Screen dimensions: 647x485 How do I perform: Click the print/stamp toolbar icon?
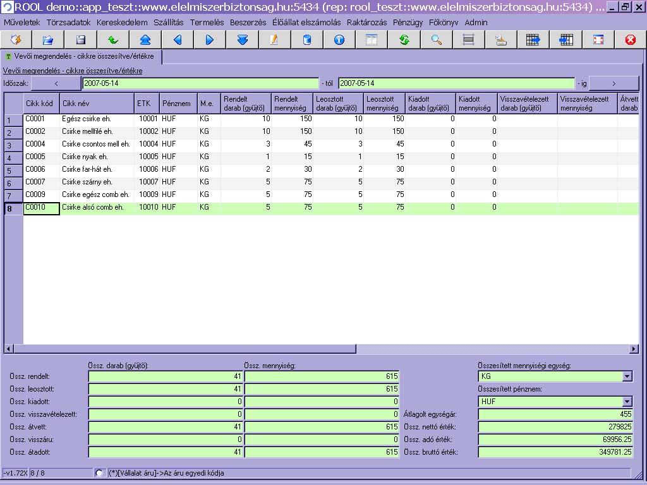click(501, 40)
